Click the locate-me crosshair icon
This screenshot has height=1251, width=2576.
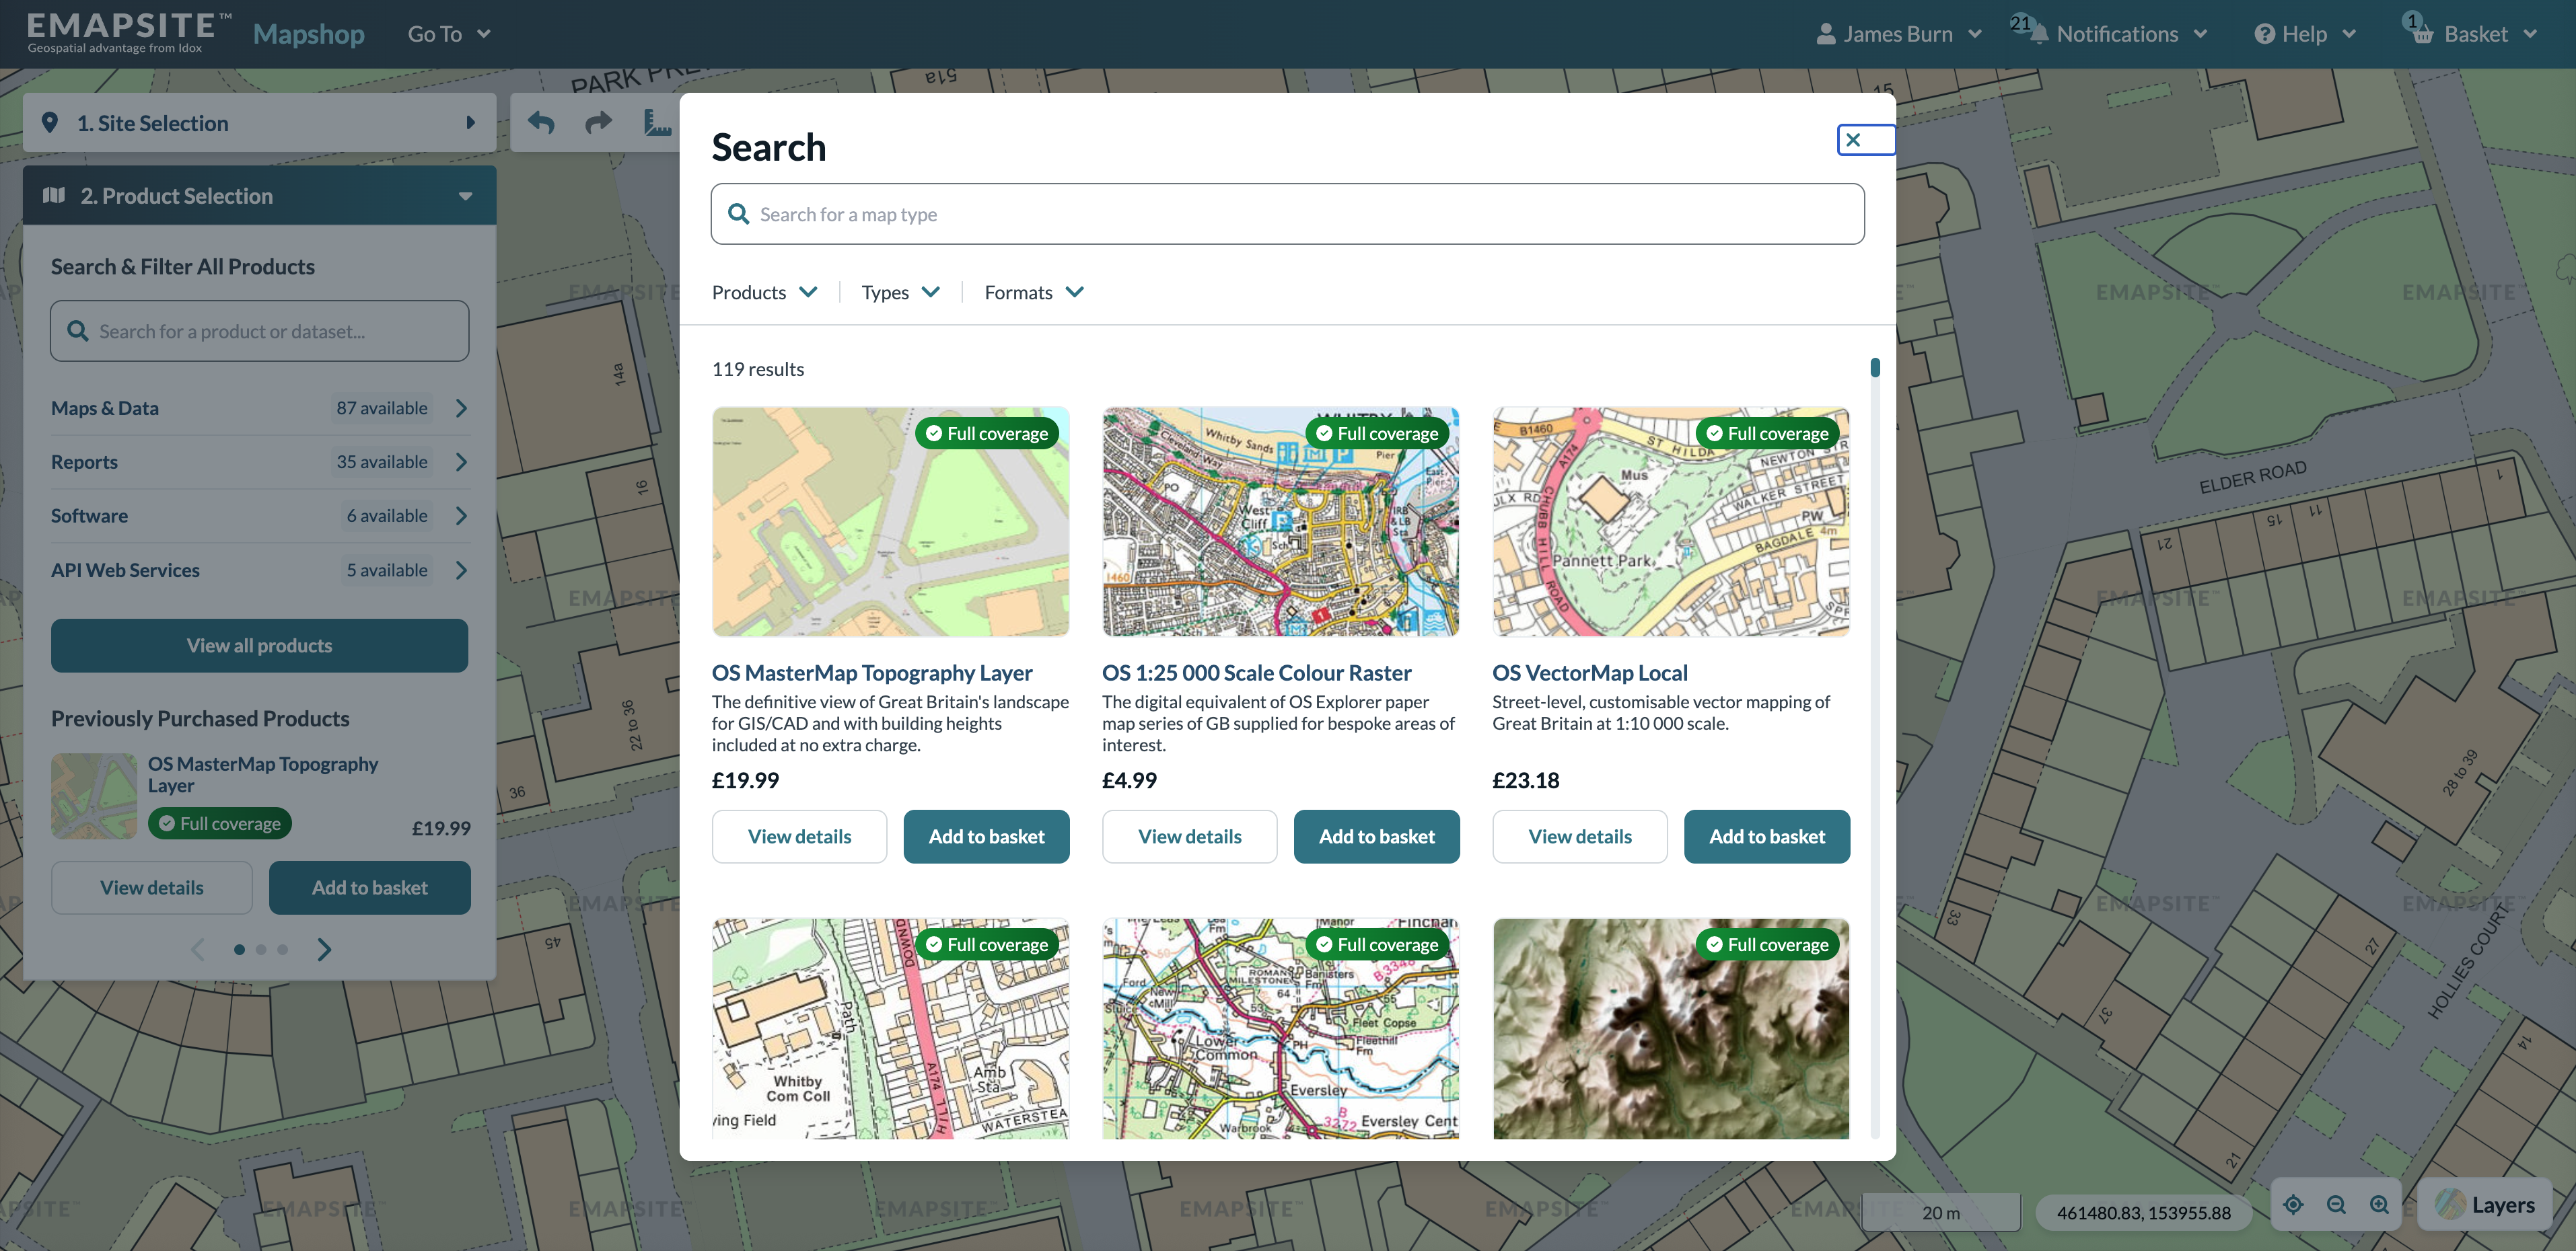(x=2293, y=1205)
